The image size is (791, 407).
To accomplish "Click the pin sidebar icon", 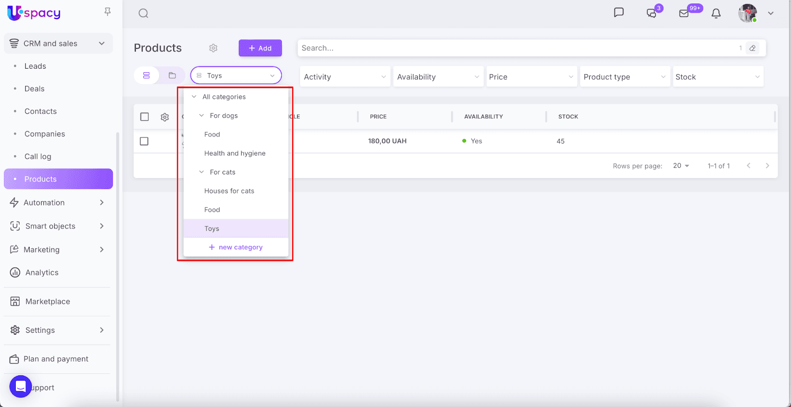I will click(x=107, y=11).
